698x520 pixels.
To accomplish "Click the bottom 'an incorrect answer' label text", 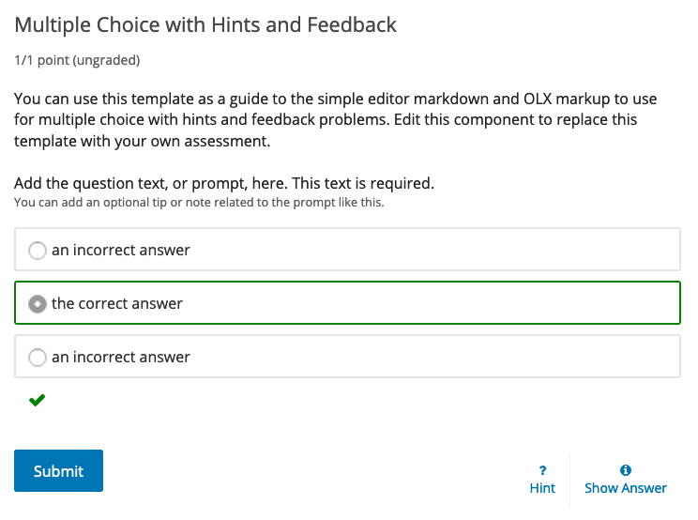I will coord(120,358).
